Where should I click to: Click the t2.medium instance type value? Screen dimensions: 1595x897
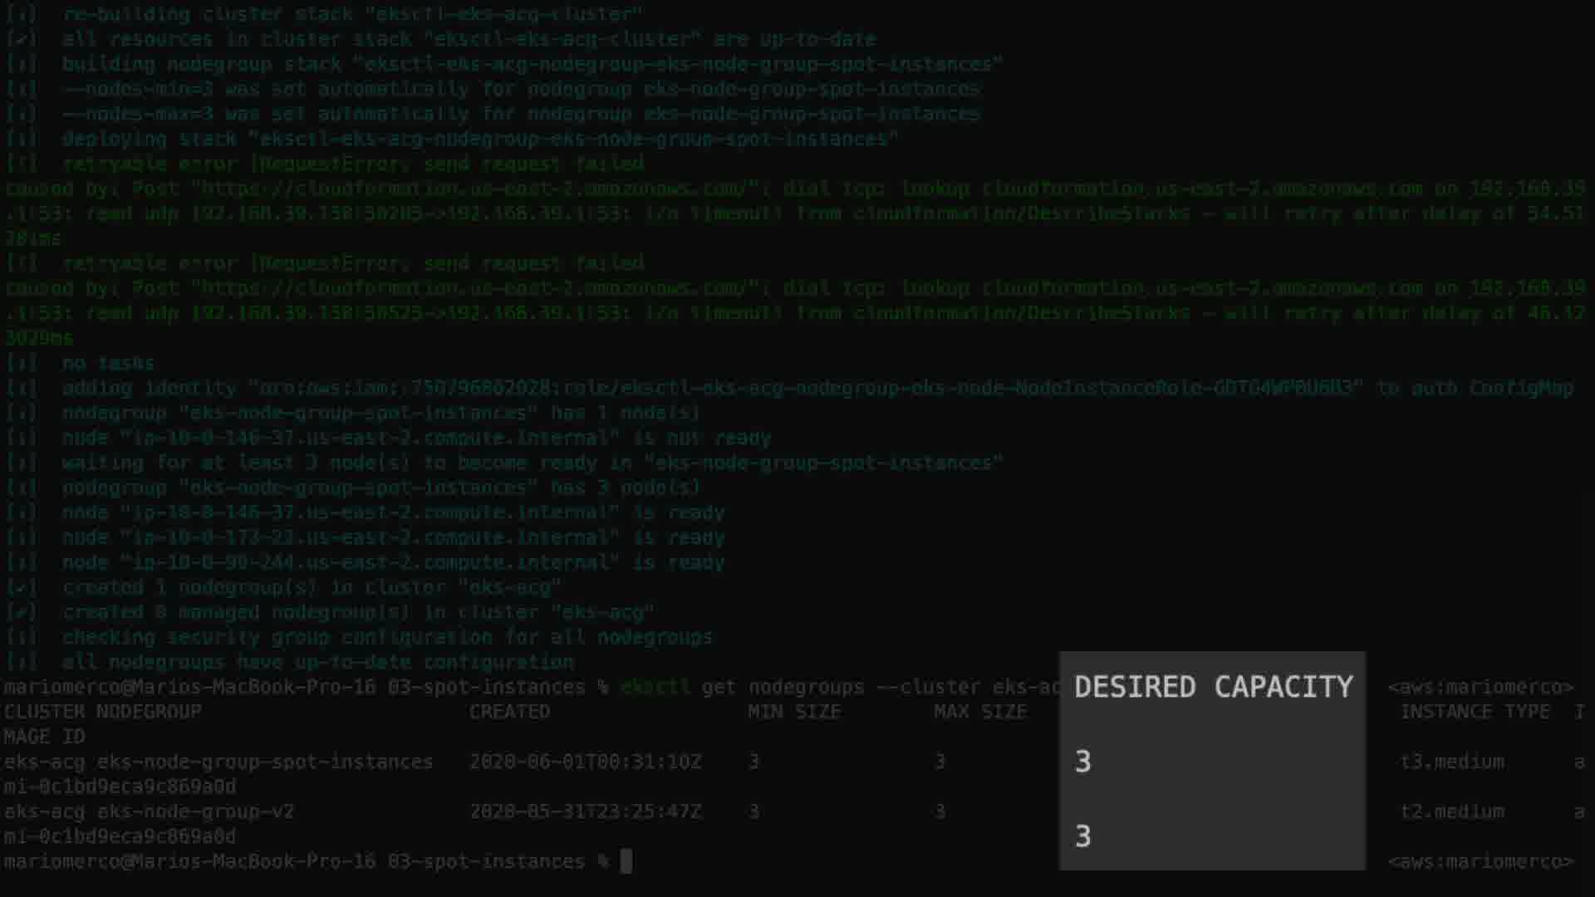coord(1452,811)
